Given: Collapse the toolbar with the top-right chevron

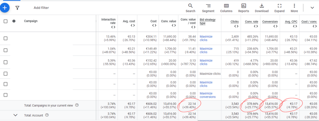Looking at the screenshot, I should point(312,8).
